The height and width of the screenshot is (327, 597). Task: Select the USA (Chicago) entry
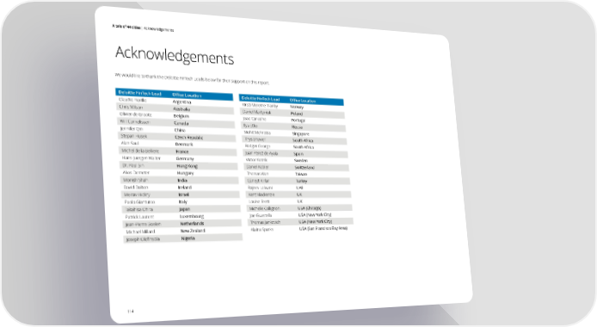[x=309, y=208]
